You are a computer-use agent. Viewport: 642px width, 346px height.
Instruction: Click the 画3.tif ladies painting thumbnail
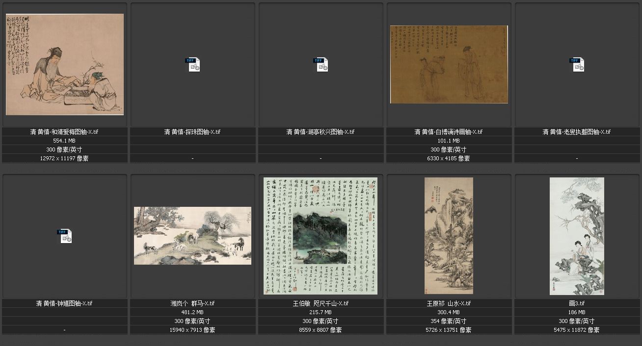click(x=577, y=236)
